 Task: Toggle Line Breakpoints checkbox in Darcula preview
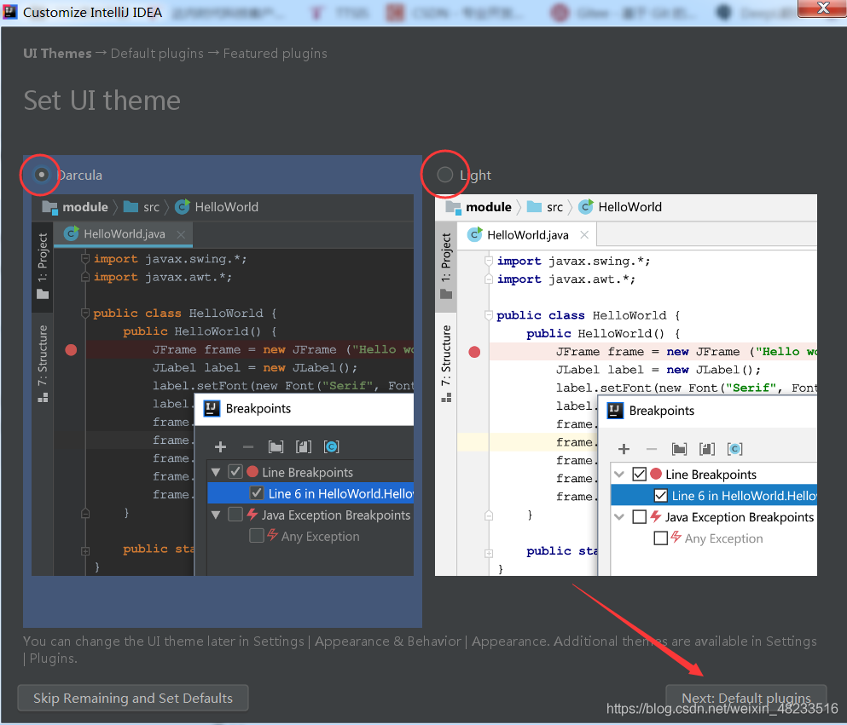235,472
